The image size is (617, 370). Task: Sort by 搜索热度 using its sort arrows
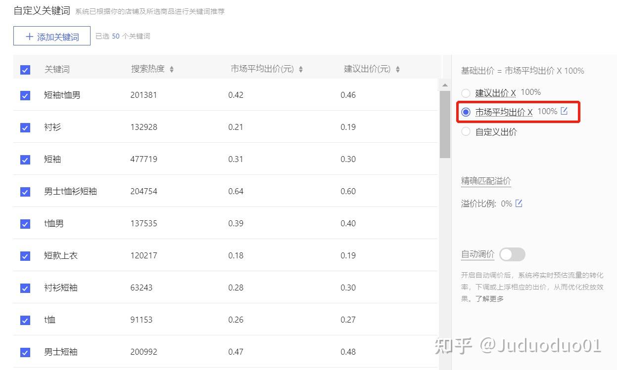[x=172, y=70]
